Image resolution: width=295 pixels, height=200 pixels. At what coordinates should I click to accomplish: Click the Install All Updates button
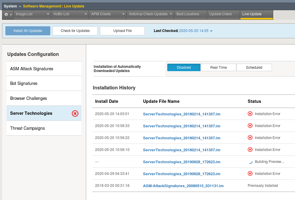[28, 30]
